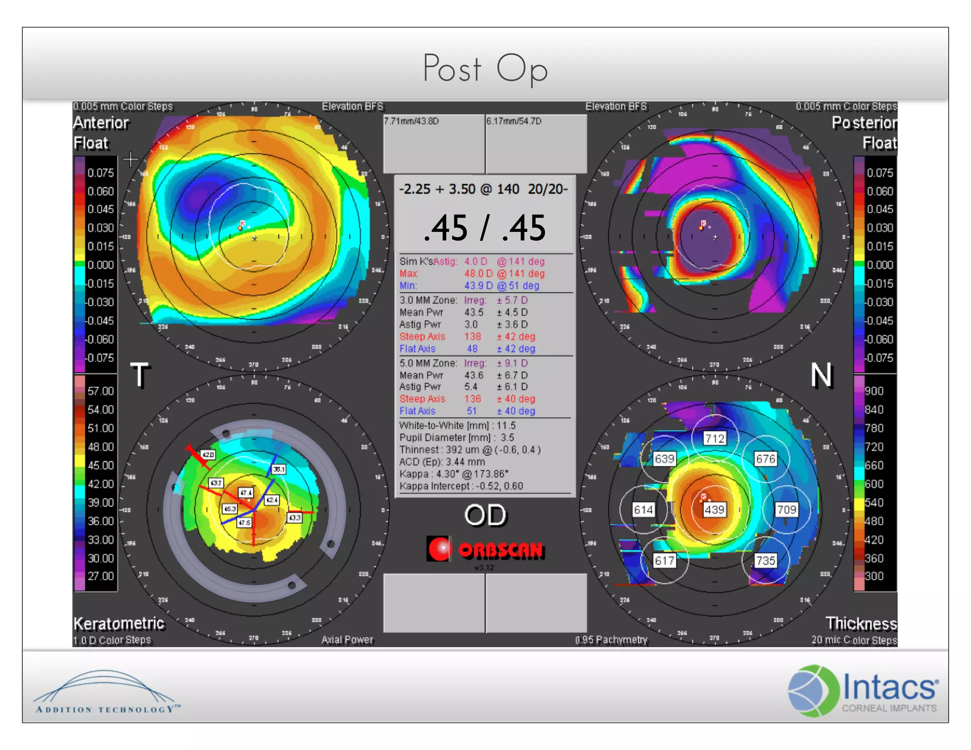Select the 439 central pachymetry marker
Viewport: 971px width, 750px height.
tap(714, 510)
